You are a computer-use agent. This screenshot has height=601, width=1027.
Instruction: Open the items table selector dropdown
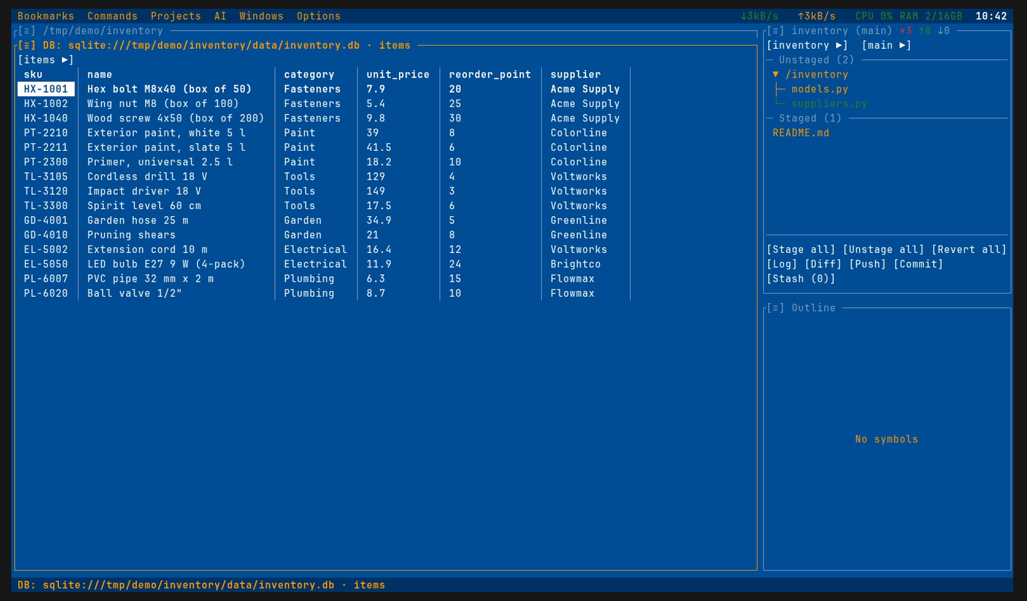pos(46,60)
